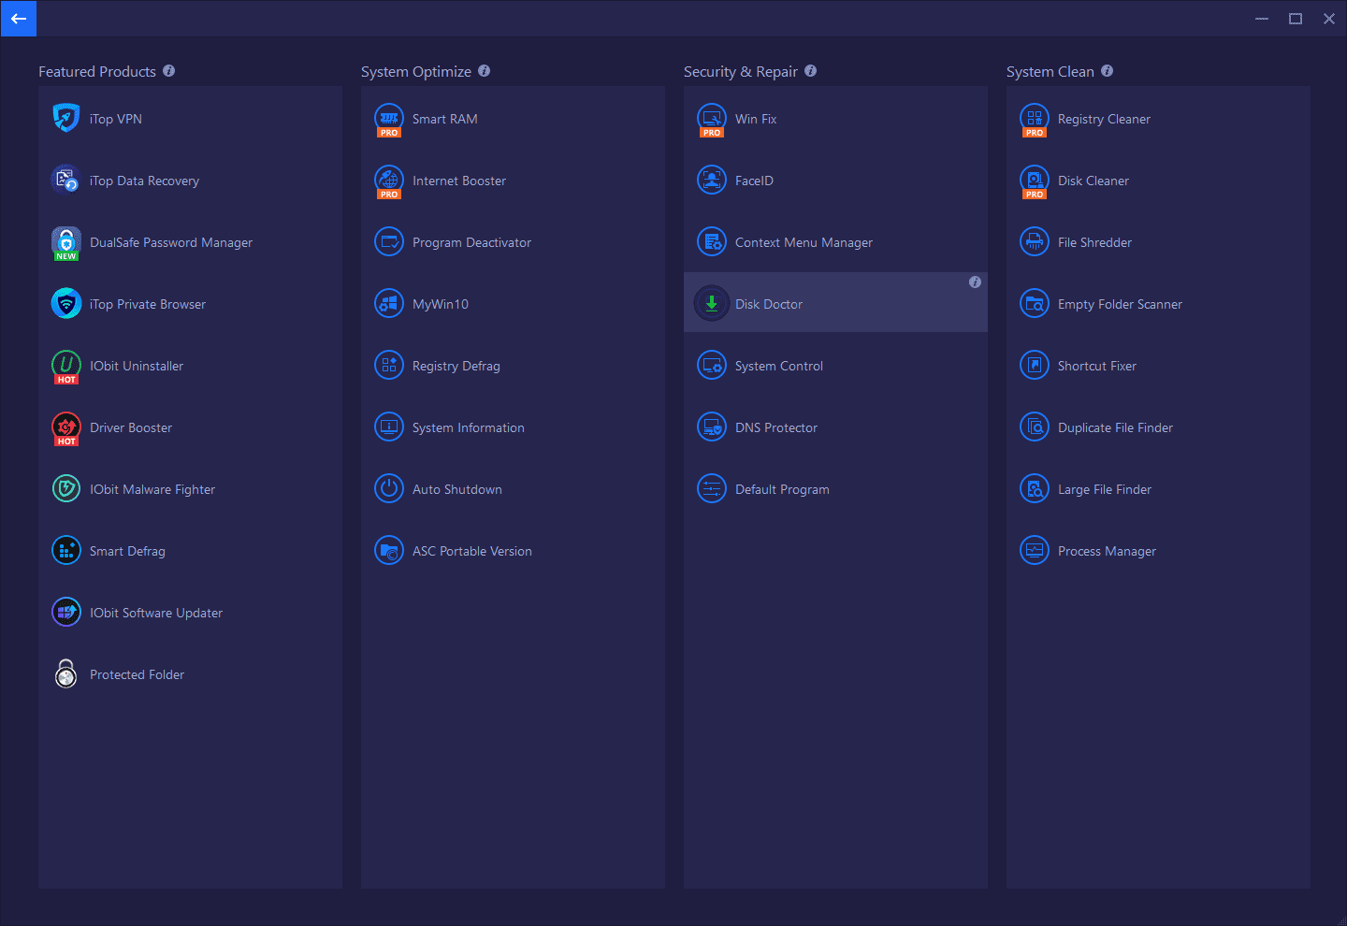Open the 'Empty Folder Scanner' label
Viewport: 1347px width, 926px height.
(1120, 304)
